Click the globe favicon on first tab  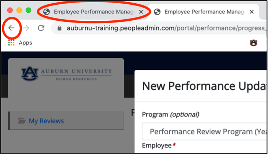pos(47,12)
